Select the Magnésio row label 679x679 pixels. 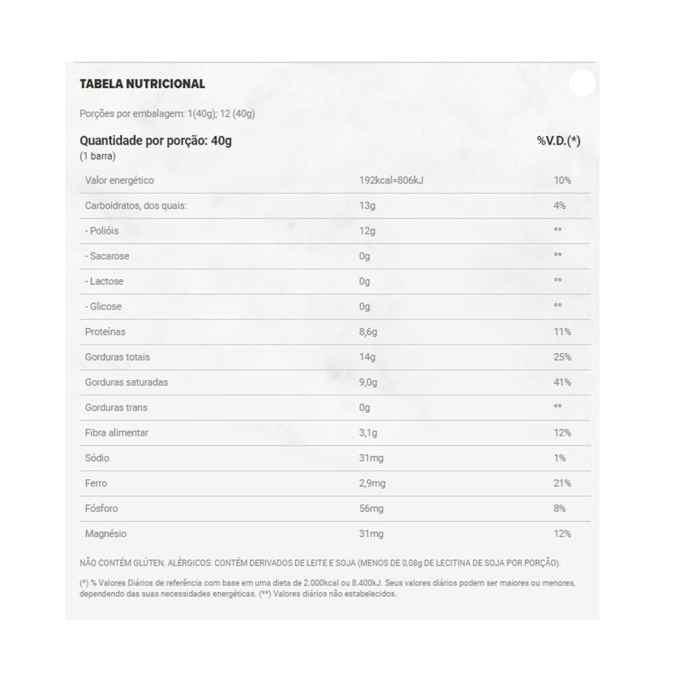106,534
